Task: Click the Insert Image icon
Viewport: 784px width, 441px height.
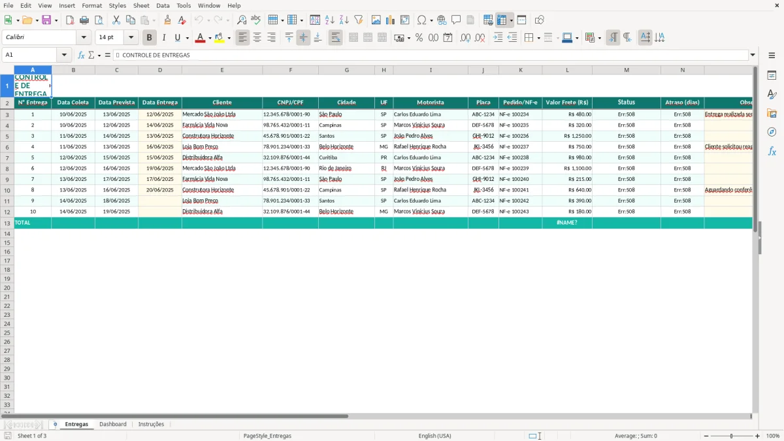Action: [376, 20]
